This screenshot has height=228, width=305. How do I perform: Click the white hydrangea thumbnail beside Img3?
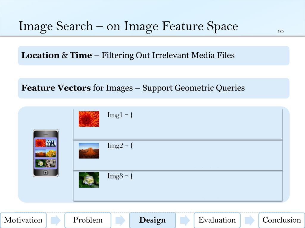pos(89,180)
